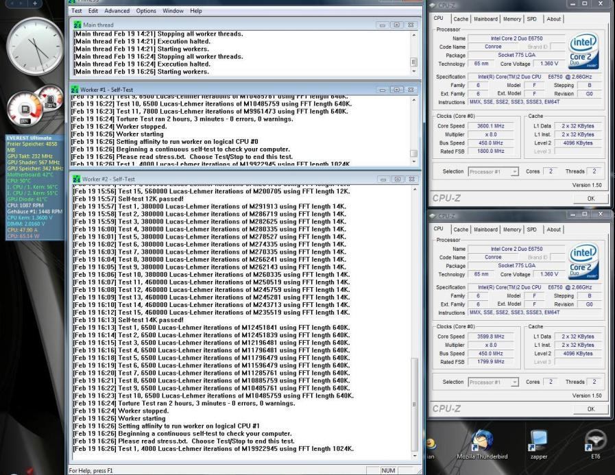Open the Help menu in Prime95
The width and height of the screenshot is (615, 475).
195,11
